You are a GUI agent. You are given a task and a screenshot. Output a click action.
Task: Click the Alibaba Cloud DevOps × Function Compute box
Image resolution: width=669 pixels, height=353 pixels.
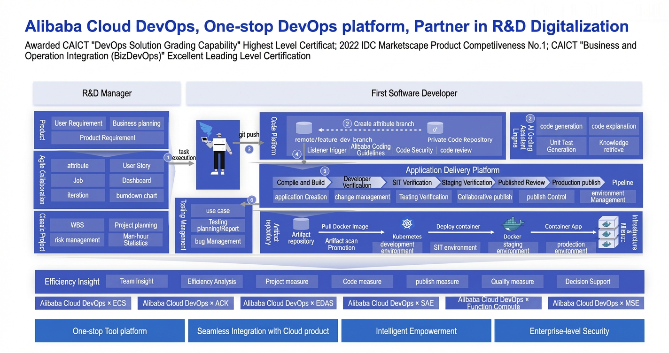[x=493, y=303]
